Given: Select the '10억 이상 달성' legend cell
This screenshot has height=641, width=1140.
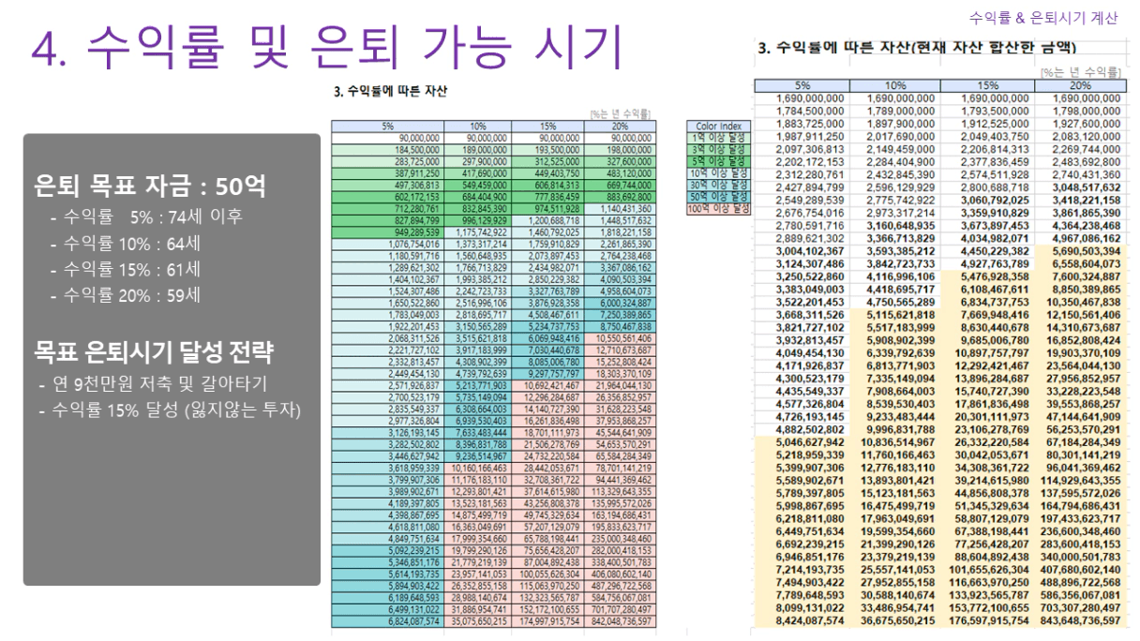Looking at the screenshot, I should click(720, 173).
